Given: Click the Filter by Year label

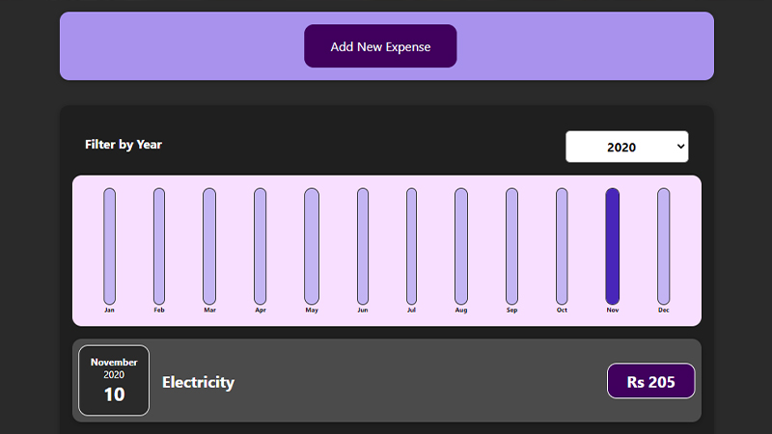Looking at the screenshot, I should 124,144.
